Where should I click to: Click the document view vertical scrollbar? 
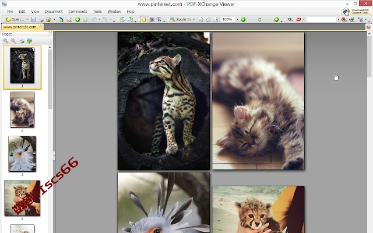(x=369, y=56)
